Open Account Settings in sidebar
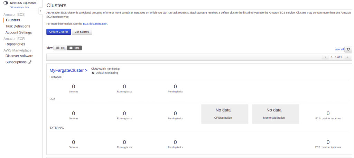The width and height of the screenshot is (354, 158). [19, 32]
